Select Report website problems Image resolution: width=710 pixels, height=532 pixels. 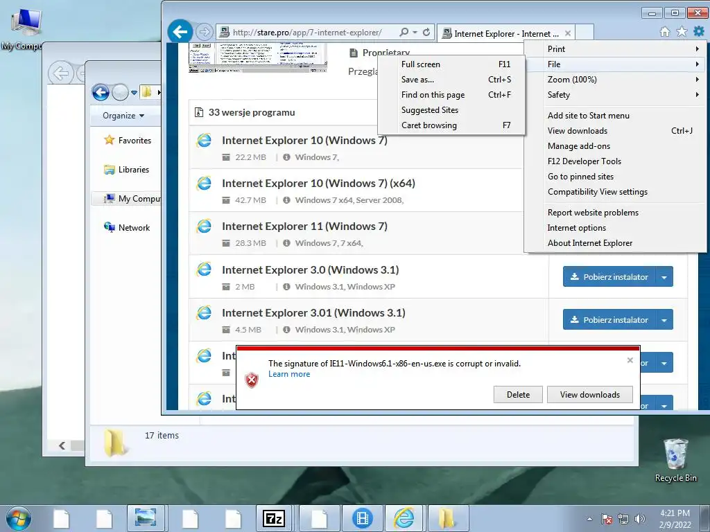click(x=615, y=213)
